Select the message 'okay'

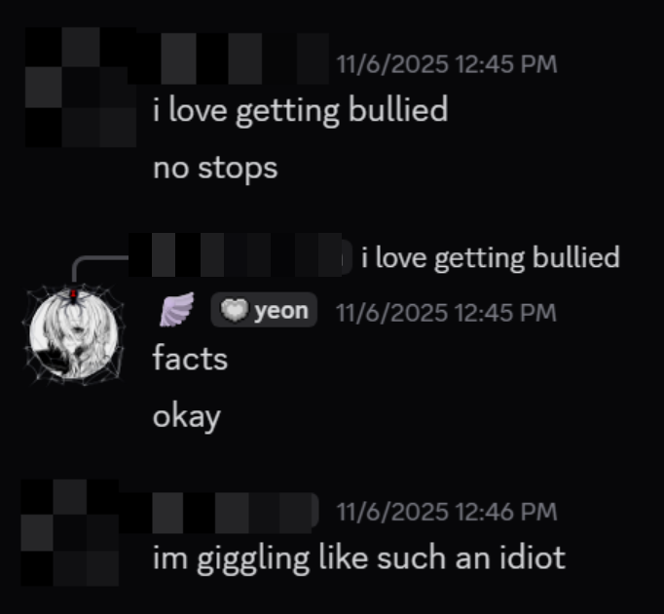click(187, 418)
